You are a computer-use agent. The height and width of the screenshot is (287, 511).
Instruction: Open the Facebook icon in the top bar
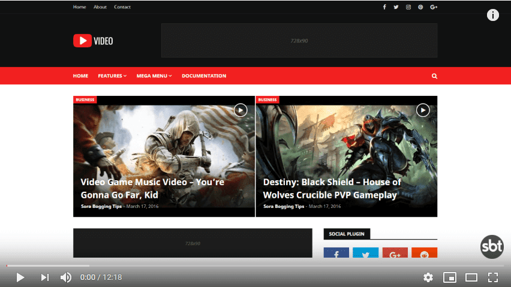(x=384, y=7)
